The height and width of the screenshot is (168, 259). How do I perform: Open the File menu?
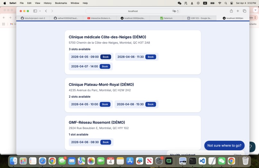[x=22, y=3]
